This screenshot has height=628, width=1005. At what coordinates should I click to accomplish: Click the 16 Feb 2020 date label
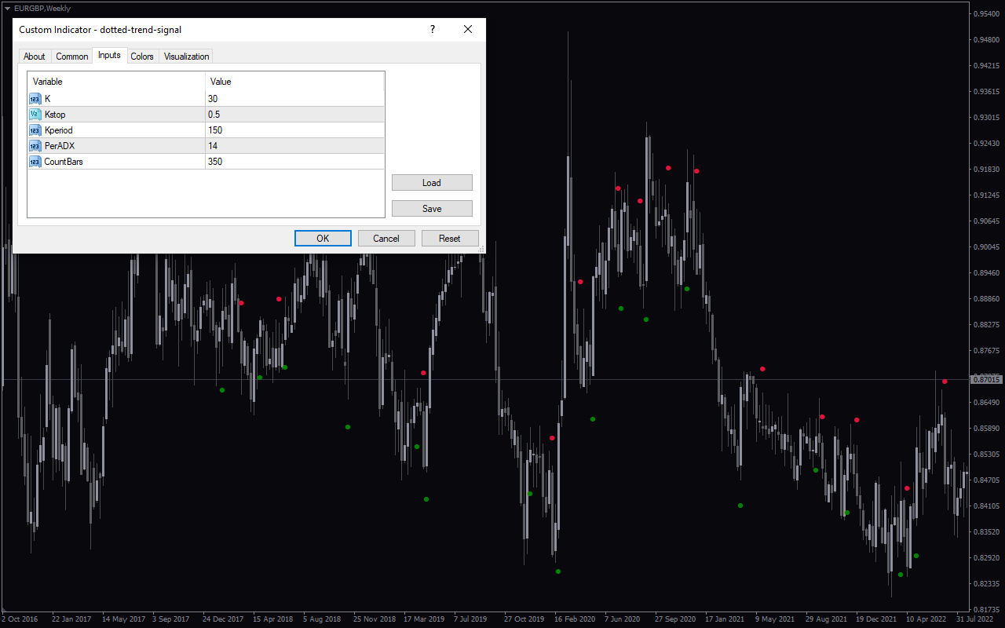pos(575,619)
